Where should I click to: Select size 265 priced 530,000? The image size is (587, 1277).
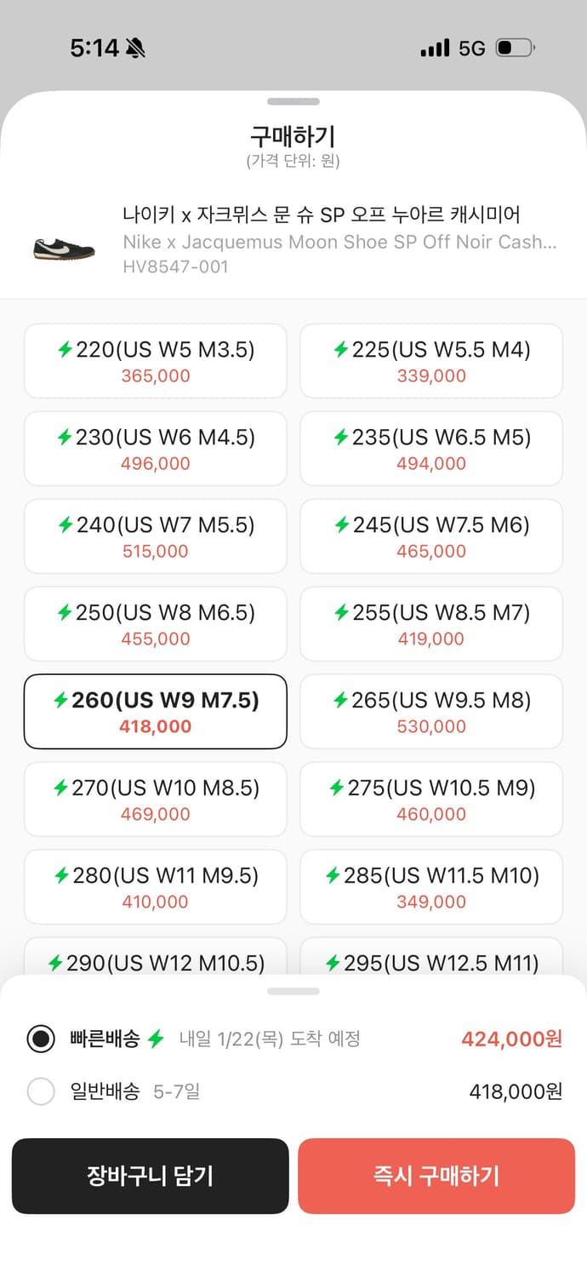tap(431, 712)
